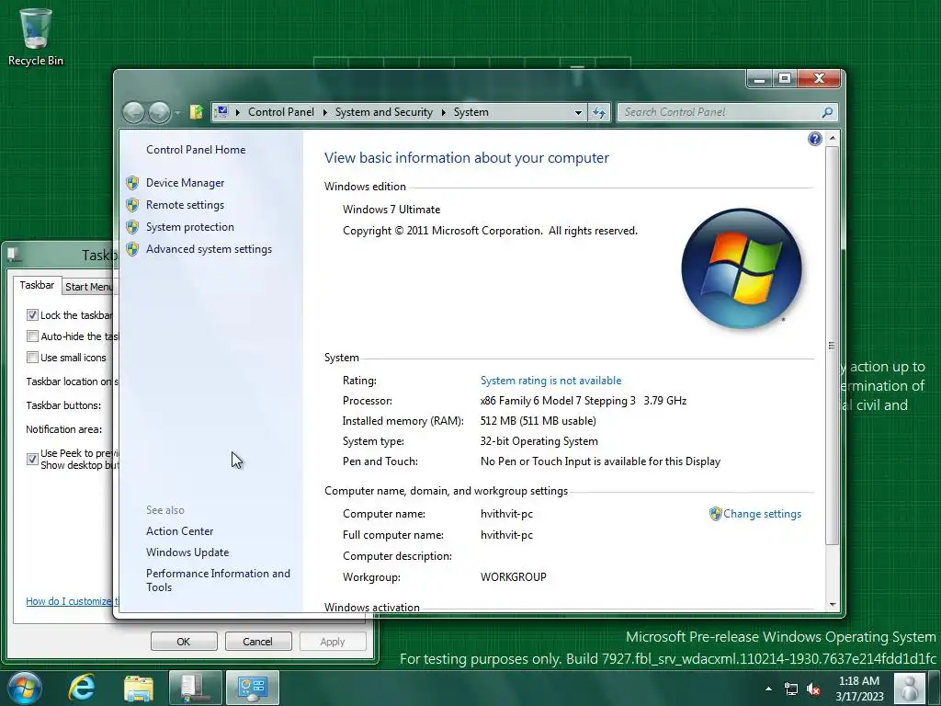Expand the arrow before Control Panel breadcrumb
The image size is (941, 706).
point(238,112)
